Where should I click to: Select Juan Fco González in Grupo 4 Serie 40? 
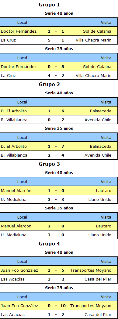[19, 270]
